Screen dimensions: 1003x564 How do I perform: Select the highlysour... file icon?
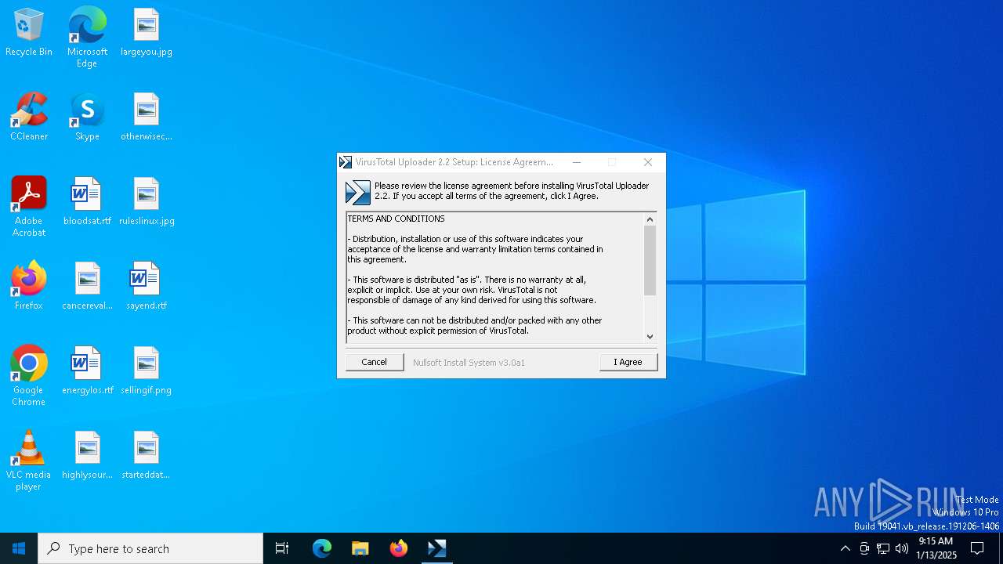[x=87, y=456]
